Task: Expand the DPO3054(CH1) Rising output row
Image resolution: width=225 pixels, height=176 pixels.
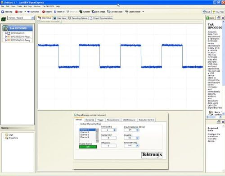Action: pos(6,40)
